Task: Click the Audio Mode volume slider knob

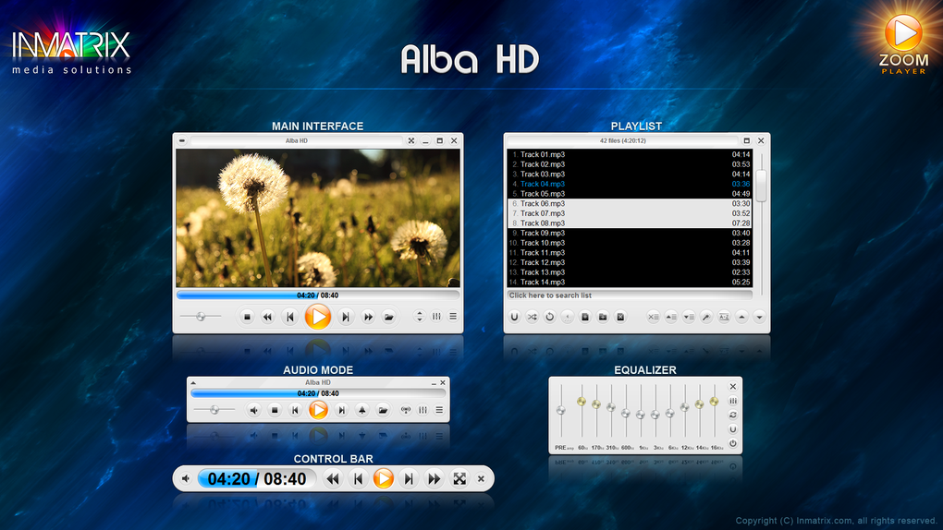Action: (x=214, y=410)
